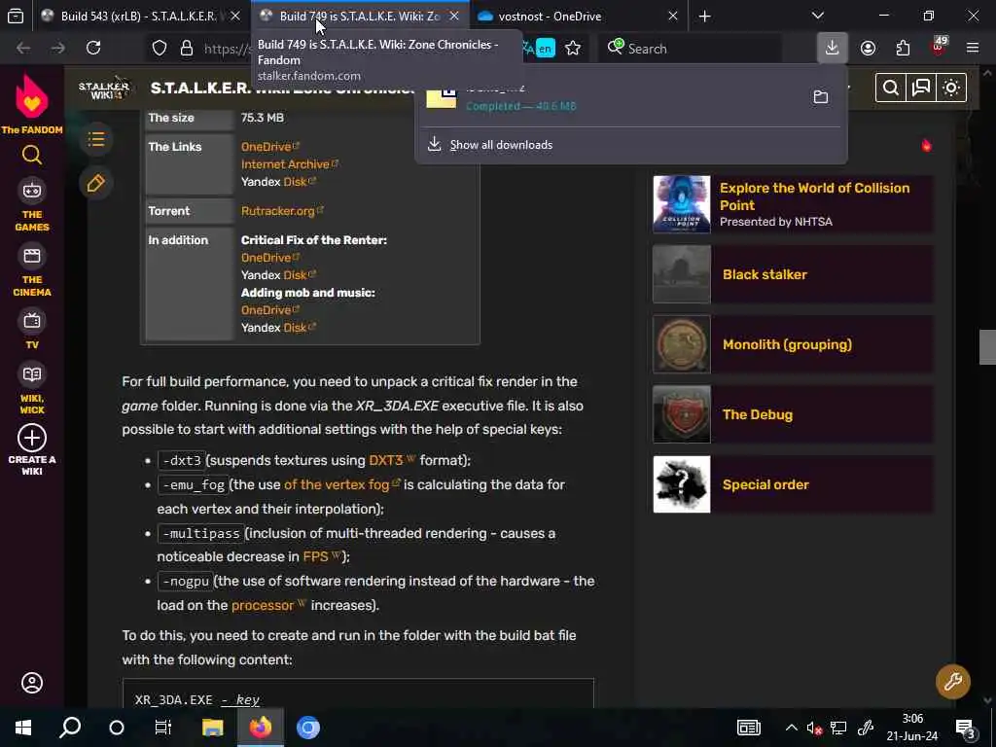996x747 pixels.
Task: Open the Fandom sidebar search icon
Action: 32,155
